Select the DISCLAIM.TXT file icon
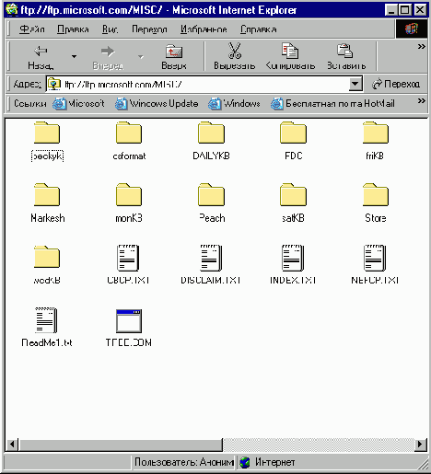Screen dimensions: 431x474 click(x=211, y=258)
